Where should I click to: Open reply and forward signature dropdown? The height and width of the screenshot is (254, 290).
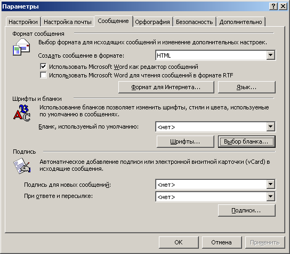pyautogui.click(x=270, y=196)
